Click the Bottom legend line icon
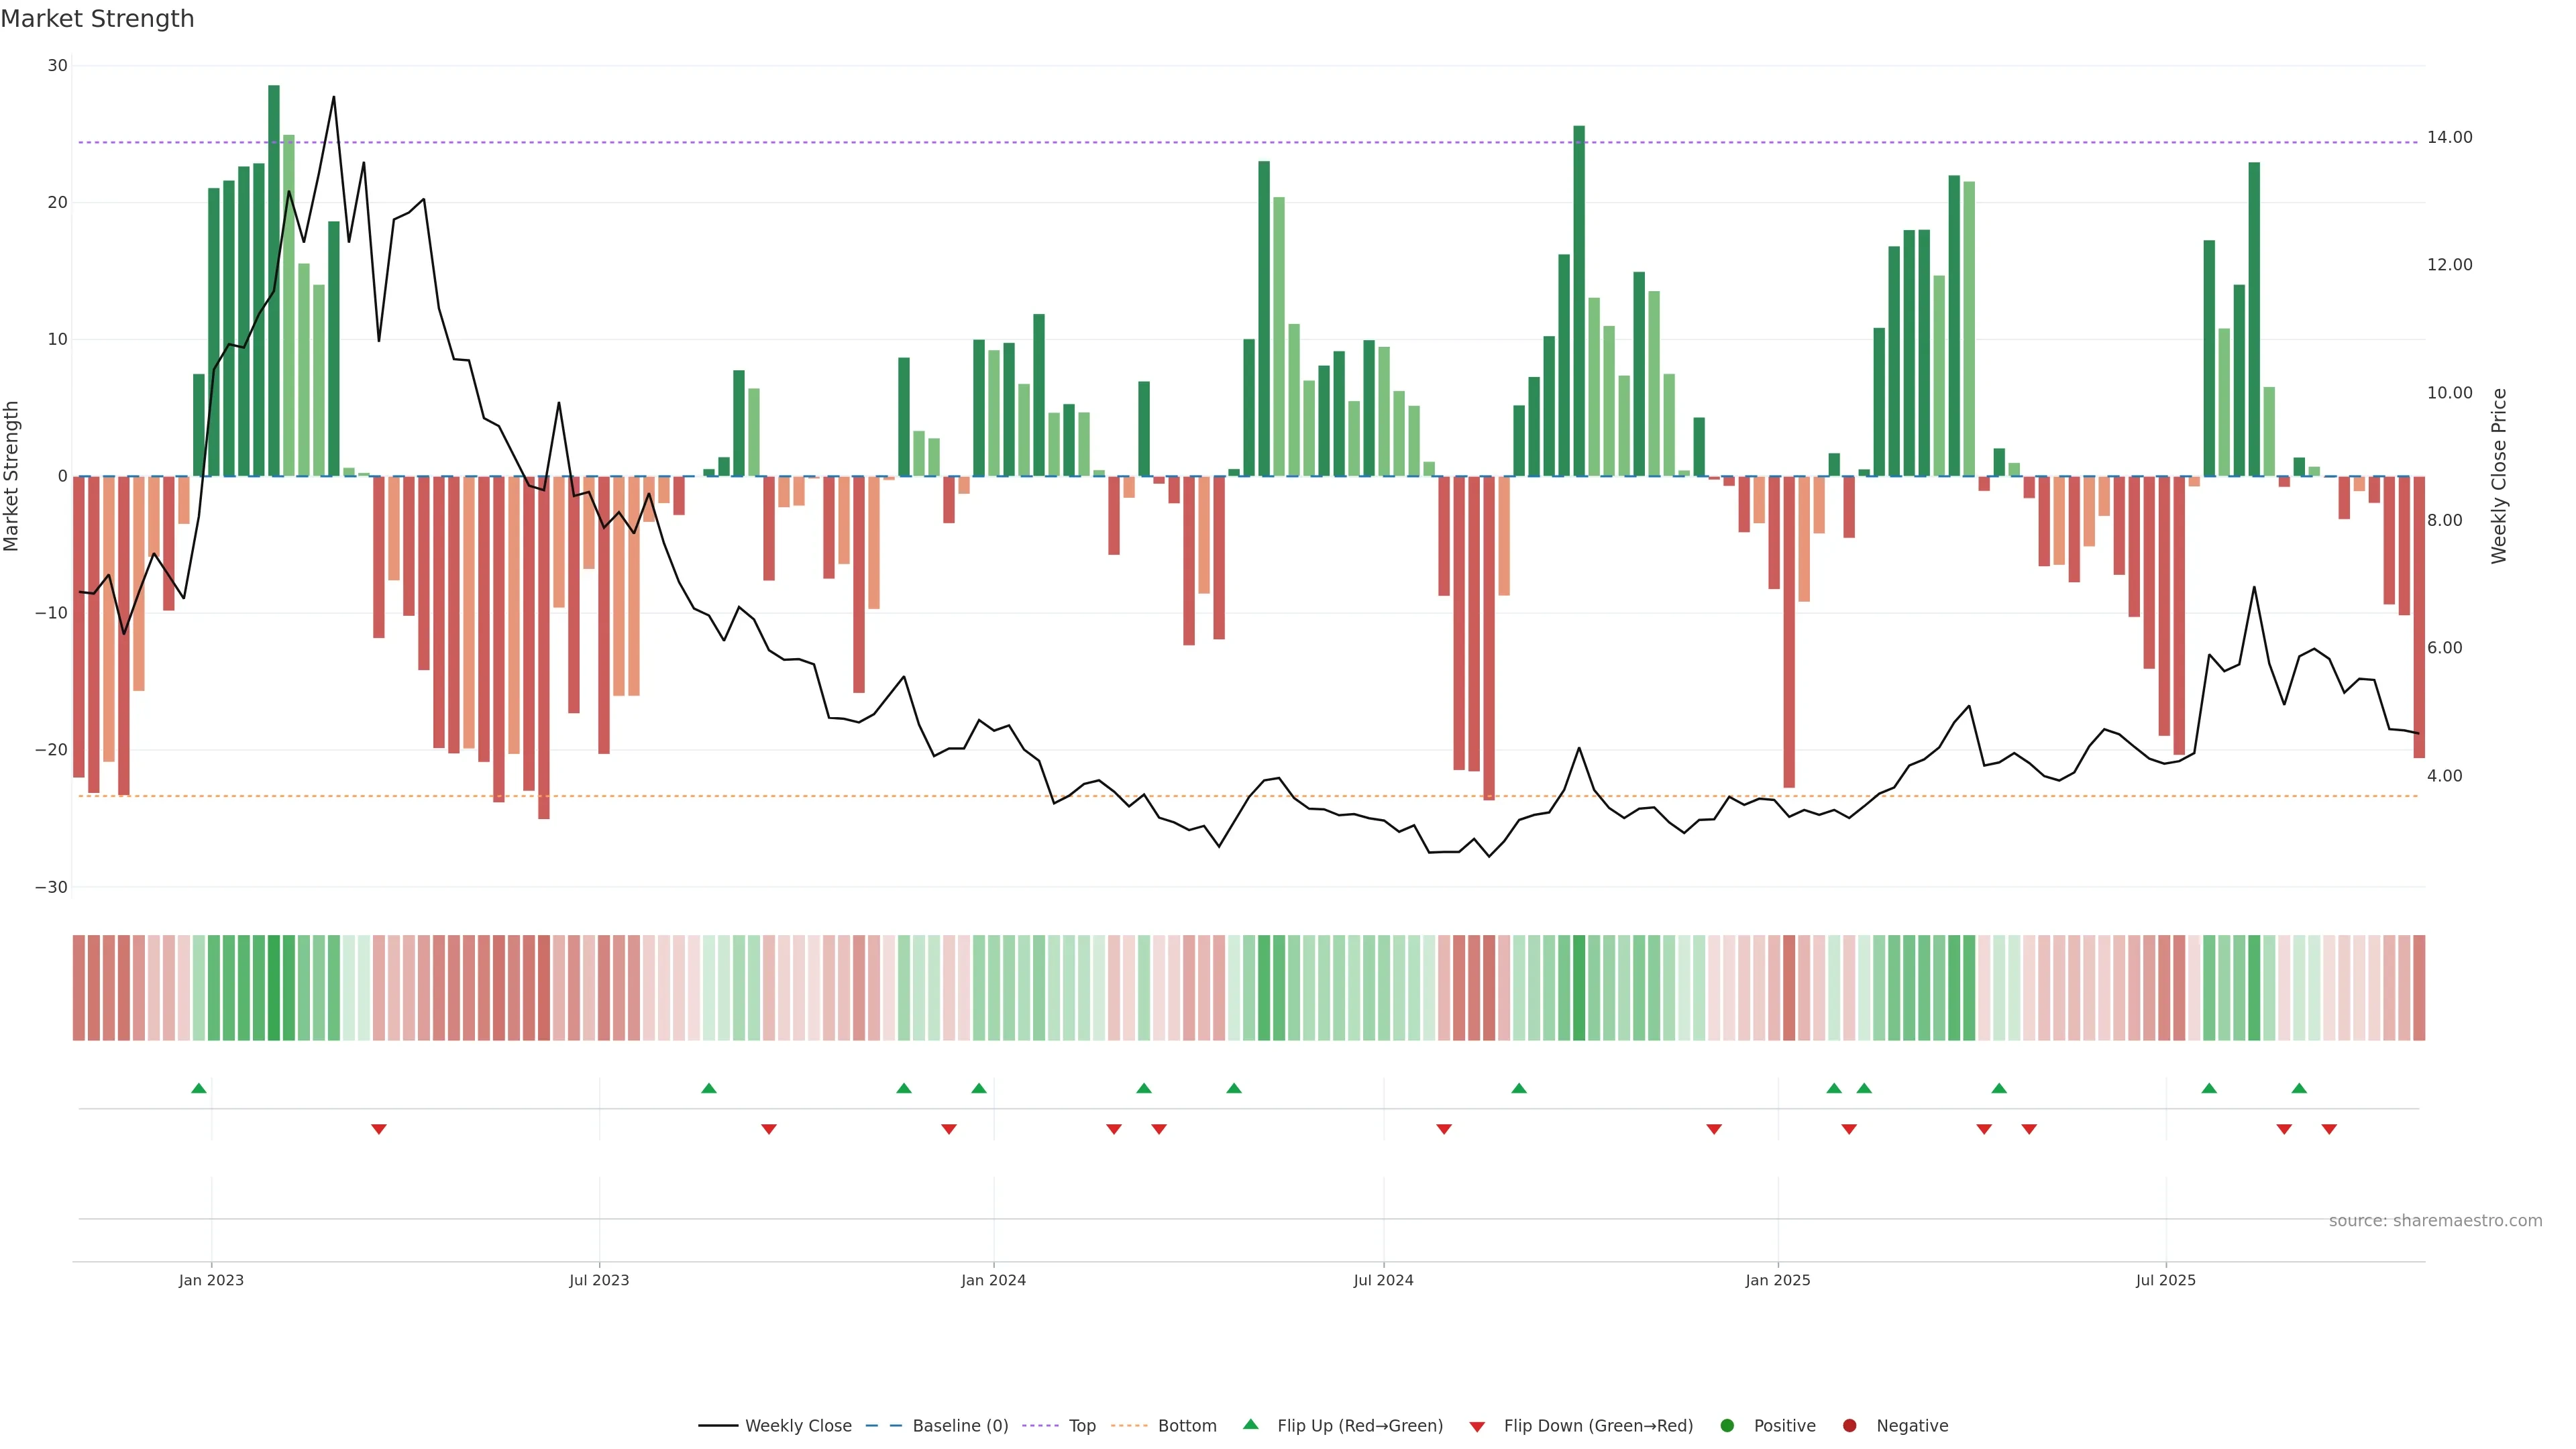This screenshot has height=1449, width=2576. (1129, 1426)
